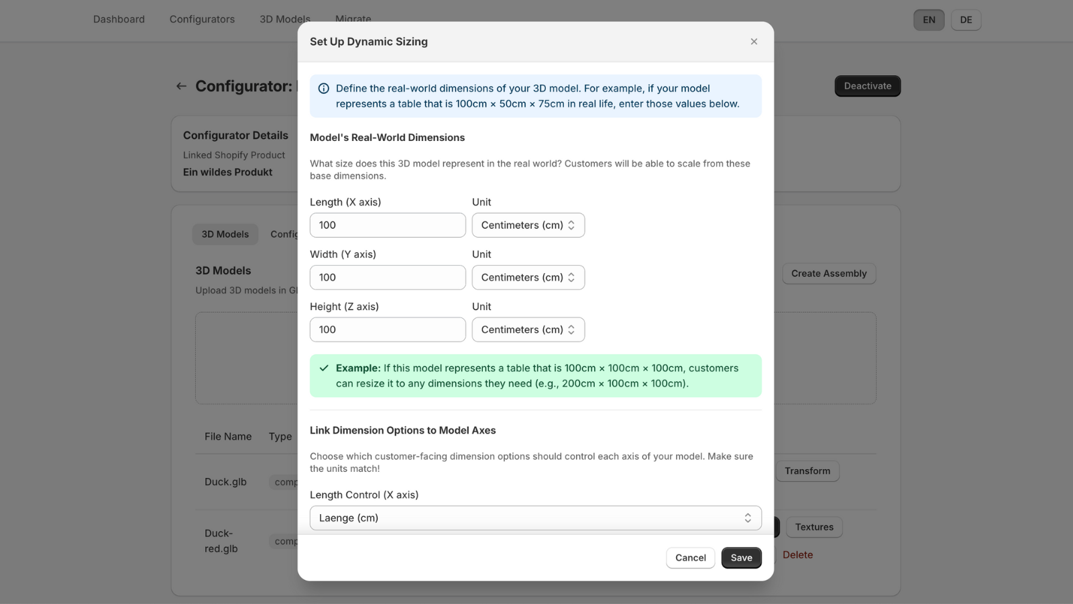Open the Height unit dropdown
Screen dimensions: 1073x604
pyautogui.click(x=528, y=330)
